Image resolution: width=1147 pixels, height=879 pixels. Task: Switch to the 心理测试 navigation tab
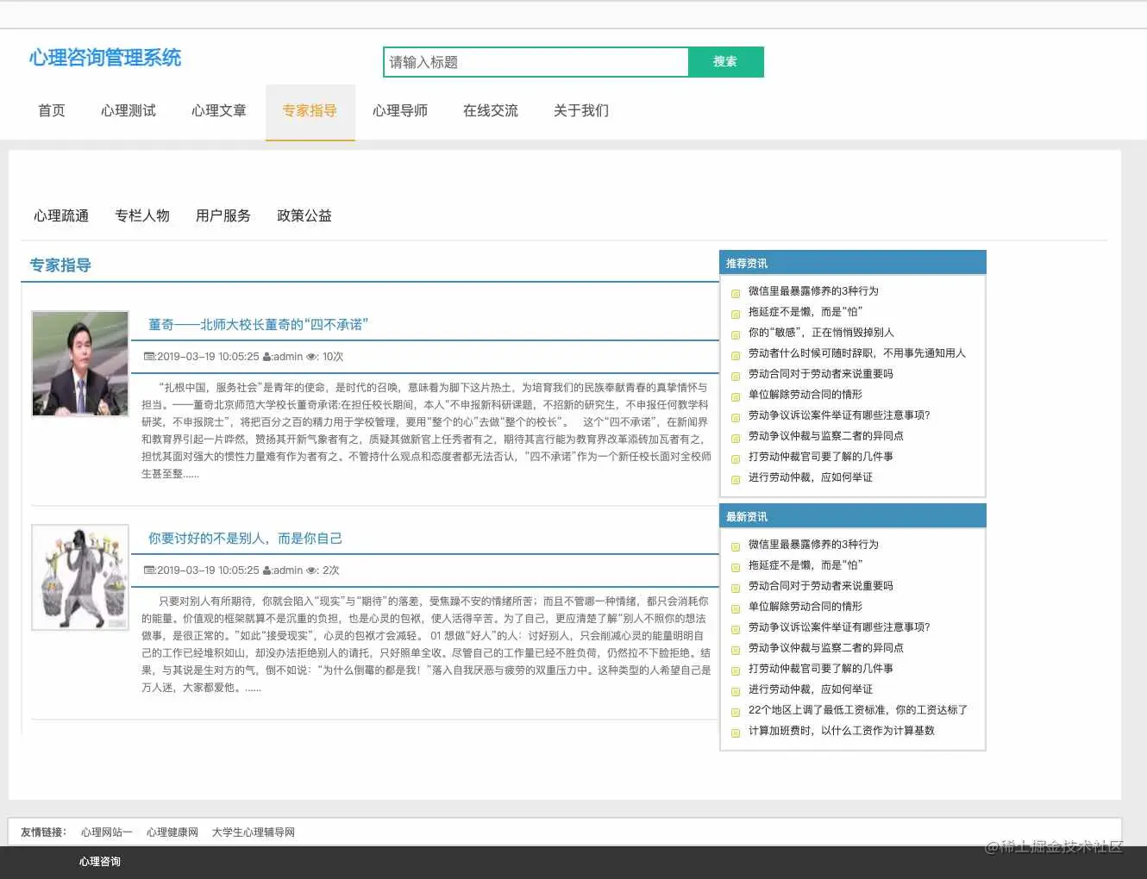point(128,110)
